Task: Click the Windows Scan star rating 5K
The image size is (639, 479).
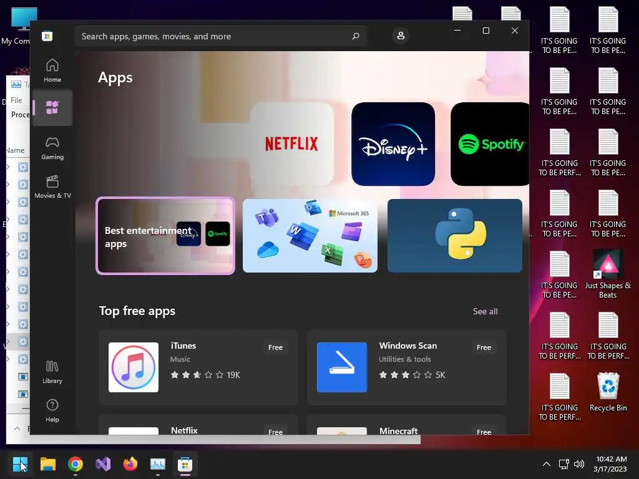Action: pyautogui.click(x=412, y=375)
